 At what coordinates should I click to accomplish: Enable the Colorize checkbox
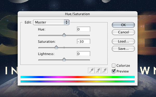[x=114, y=65]
